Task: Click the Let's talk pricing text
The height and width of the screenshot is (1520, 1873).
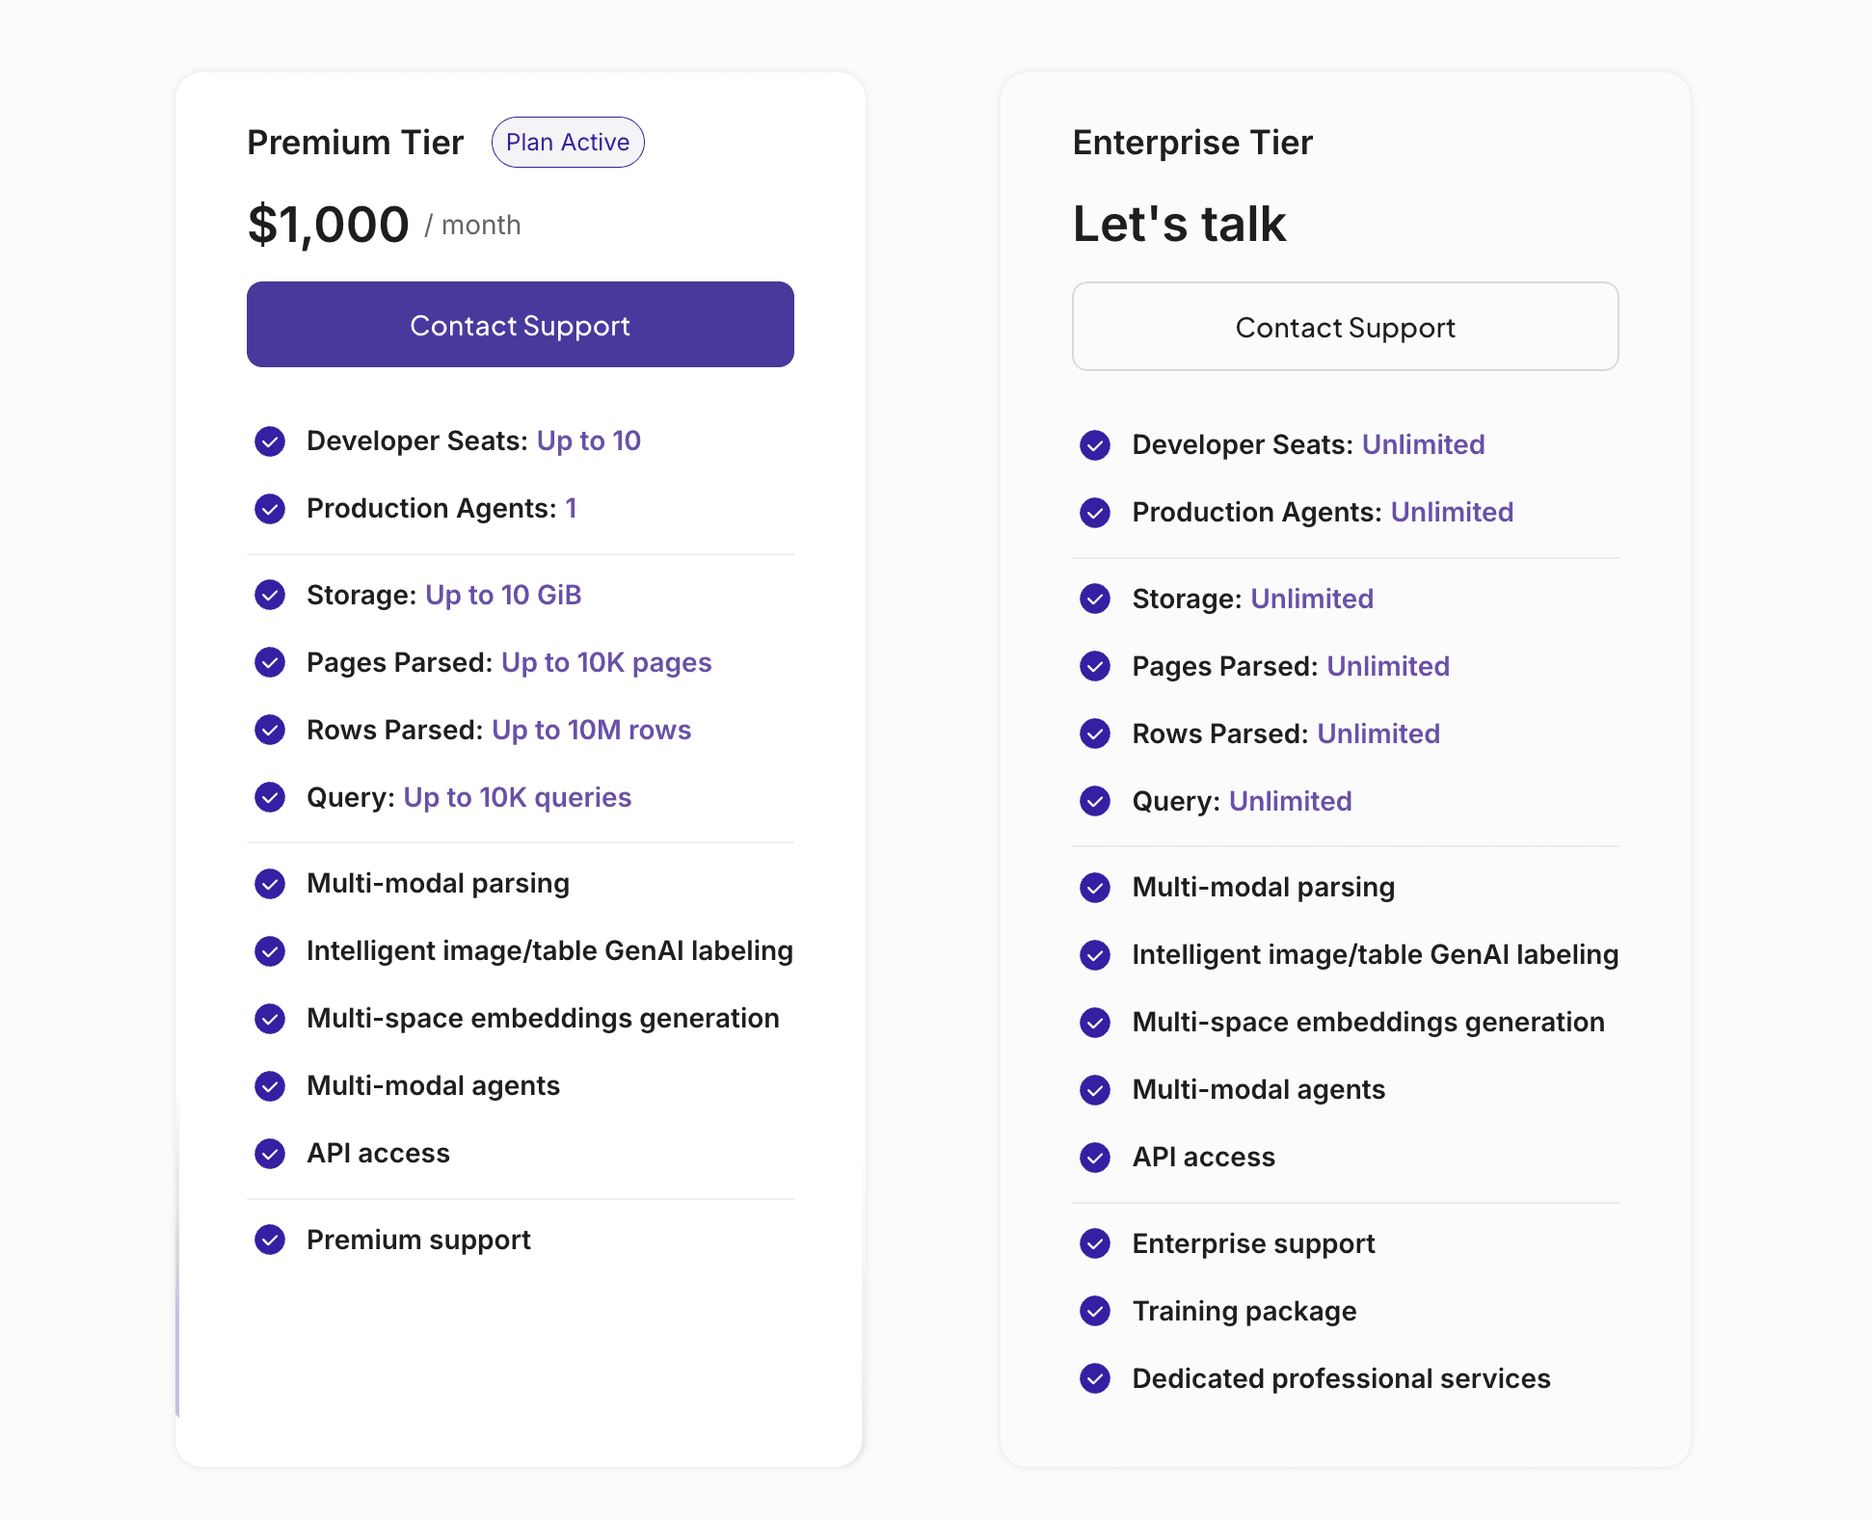Action: (x=1179, y=224)
